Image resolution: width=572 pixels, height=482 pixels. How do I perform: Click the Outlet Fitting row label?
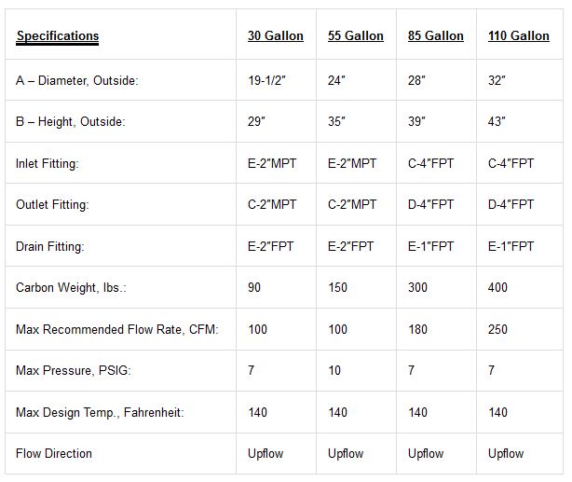(x=51, y=205)
